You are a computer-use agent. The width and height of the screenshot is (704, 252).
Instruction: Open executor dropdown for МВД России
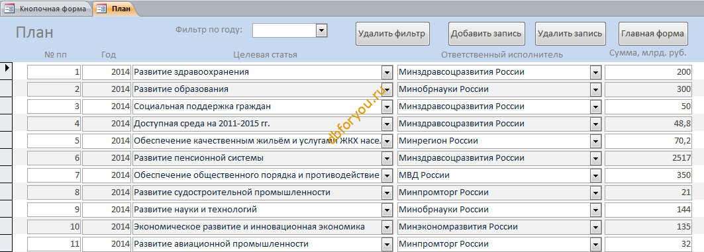pos(595,176)
